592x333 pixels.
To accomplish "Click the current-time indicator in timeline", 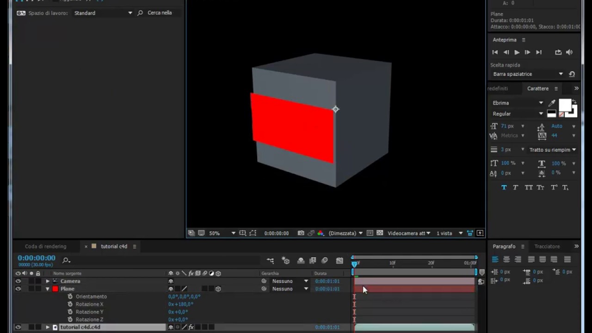I will click(354, 264).
